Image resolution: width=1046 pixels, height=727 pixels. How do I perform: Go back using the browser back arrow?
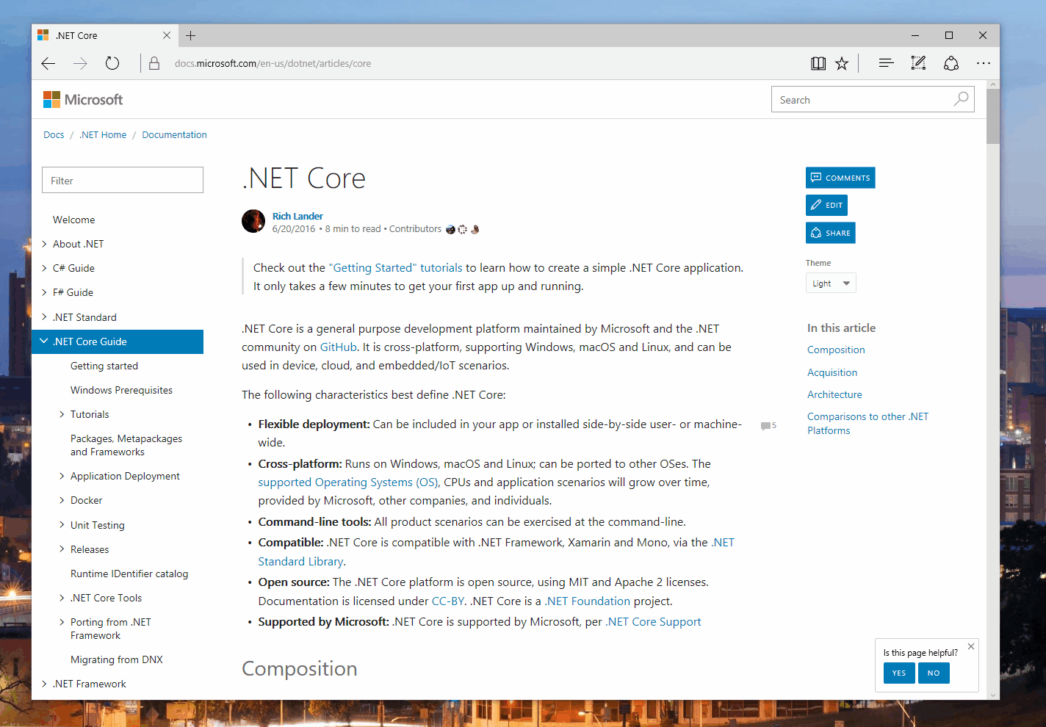[x=48, y=64]
